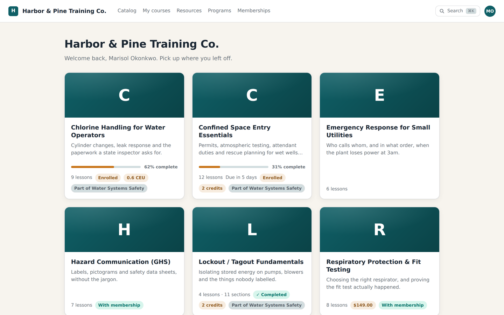Go to My courses
This screenshot has height=315, width=504.
click(156, 11)
